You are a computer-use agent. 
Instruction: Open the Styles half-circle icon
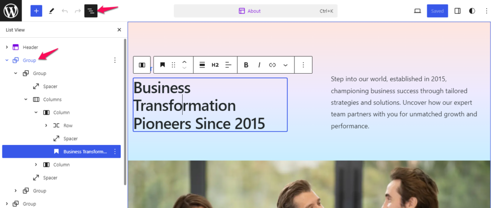(472, 11)
